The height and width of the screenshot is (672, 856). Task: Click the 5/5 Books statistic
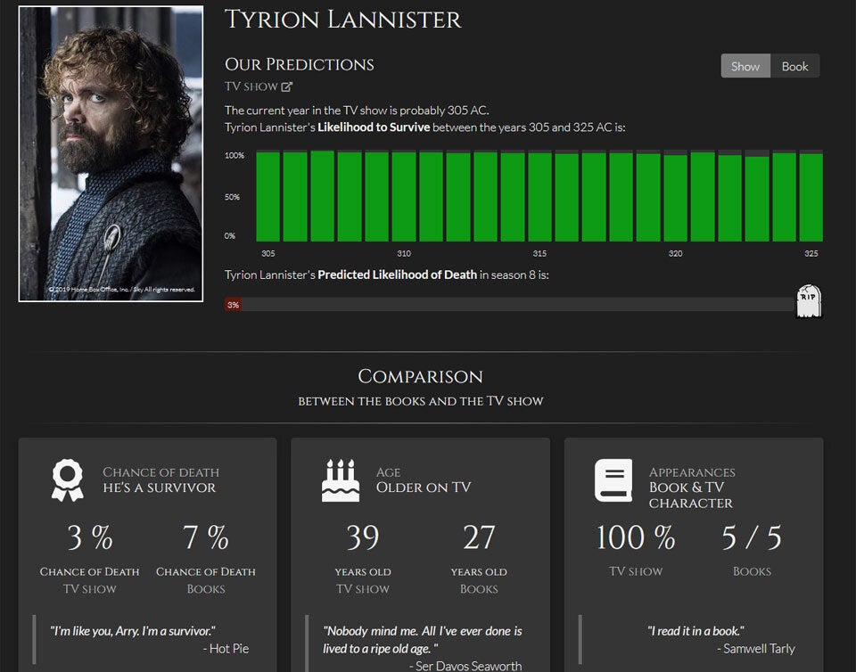[x=752, y=537]
